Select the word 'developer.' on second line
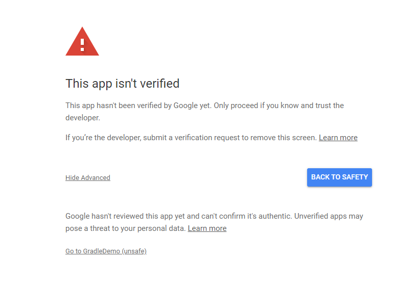This screenshot has height=287, width=417. point(83,118)
